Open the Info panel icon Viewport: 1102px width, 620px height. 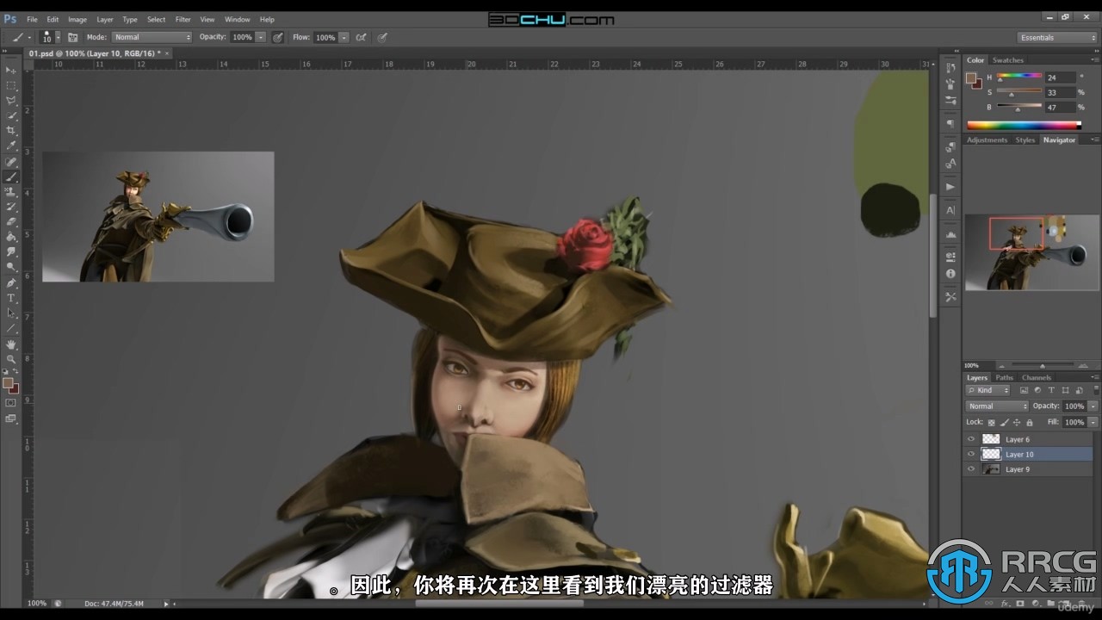(x=950, y=274)
